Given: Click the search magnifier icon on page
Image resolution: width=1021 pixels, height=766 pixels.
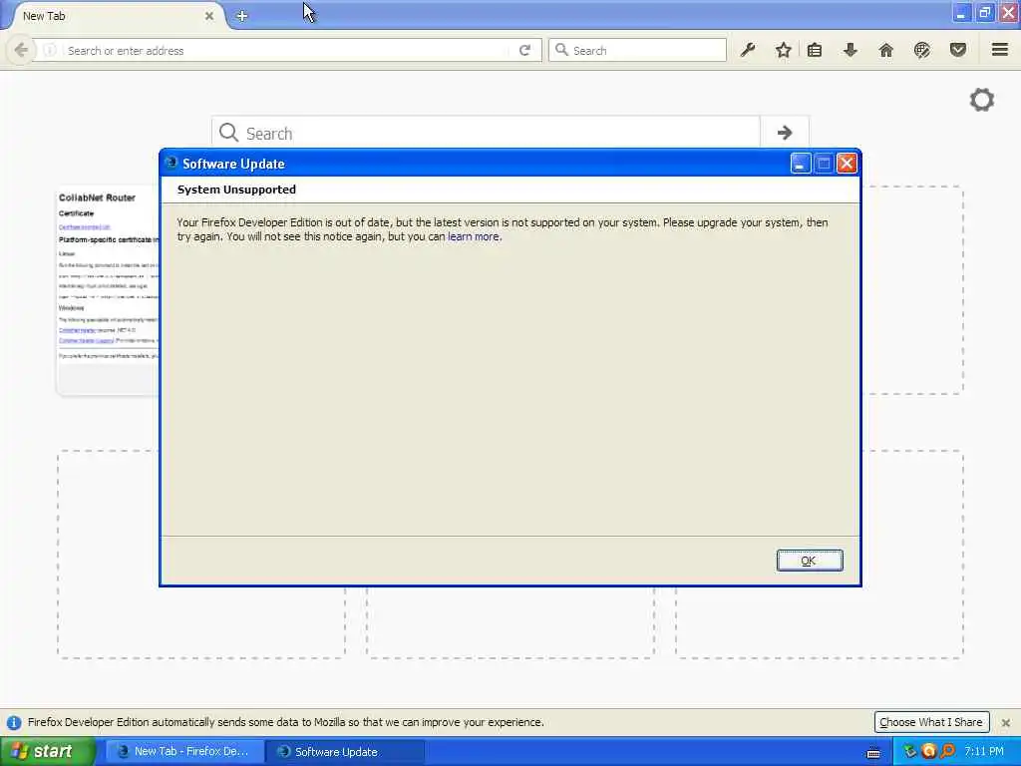Looking at the screenshot, I should [228, 133].
